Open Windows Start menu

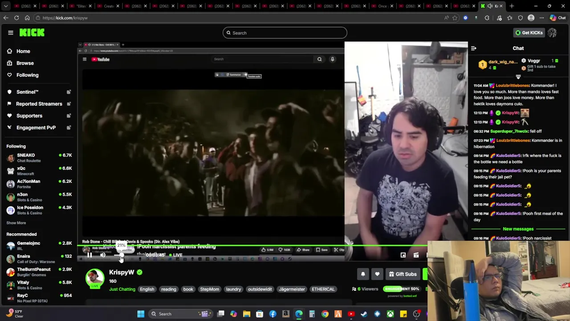click(141, 314)
